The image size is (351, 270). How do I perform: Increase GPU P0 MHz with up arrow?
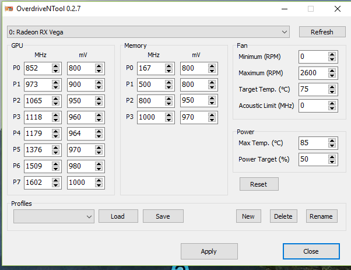pos(55,66)
